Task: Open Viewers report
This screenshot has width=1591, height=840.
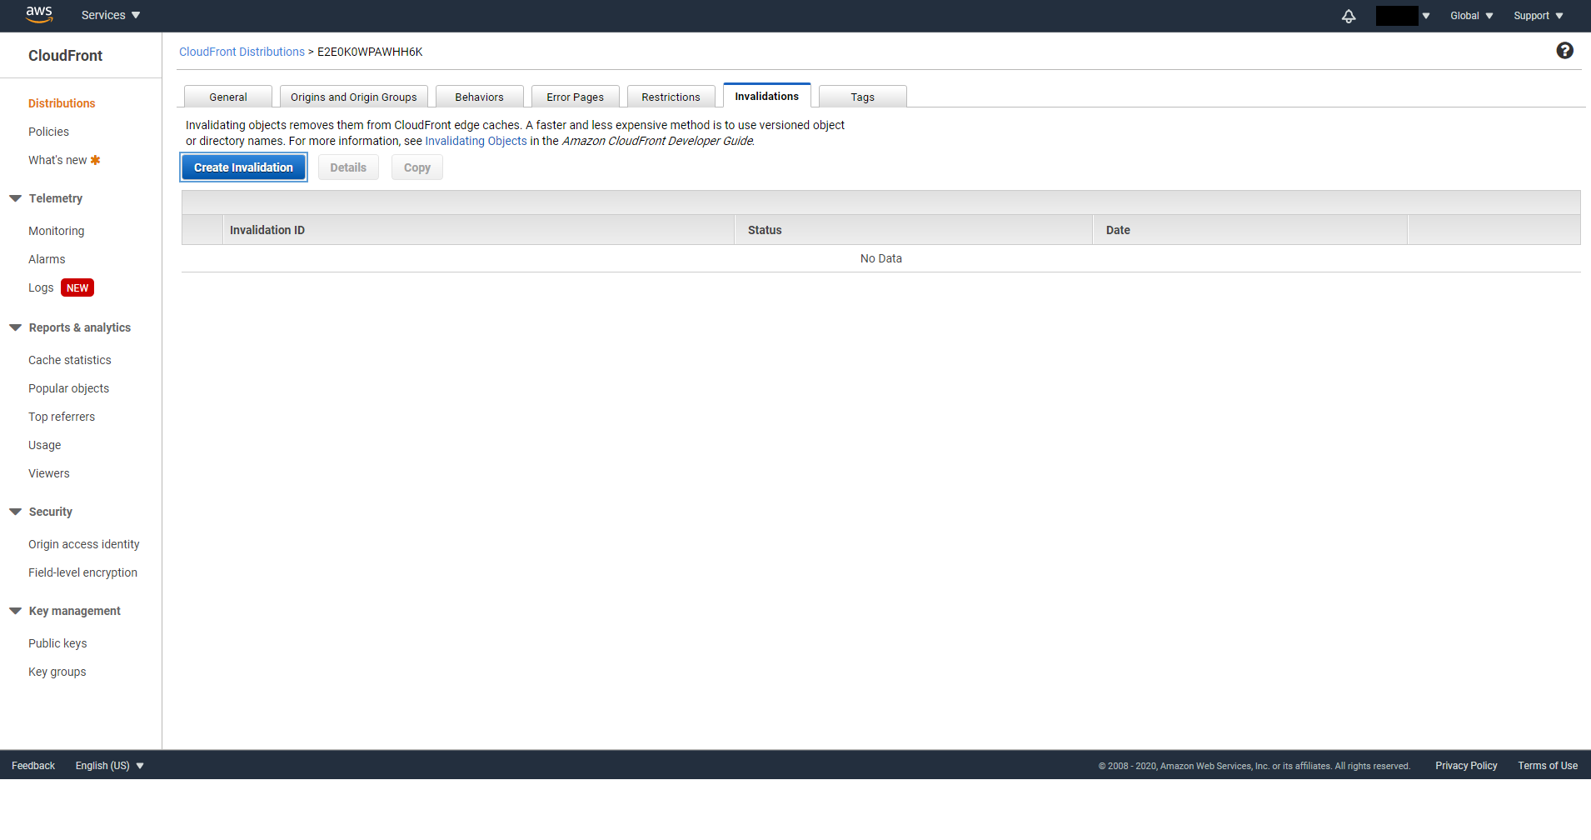Action: pyautogui.click(x=49, y=473)
